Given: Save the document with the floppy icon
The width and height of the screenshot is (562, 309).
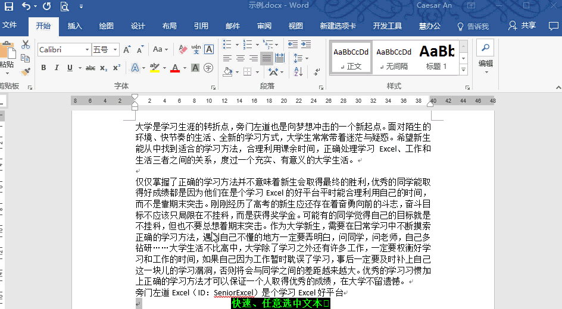Looking at the screenshot, I should tap(8, 6).
